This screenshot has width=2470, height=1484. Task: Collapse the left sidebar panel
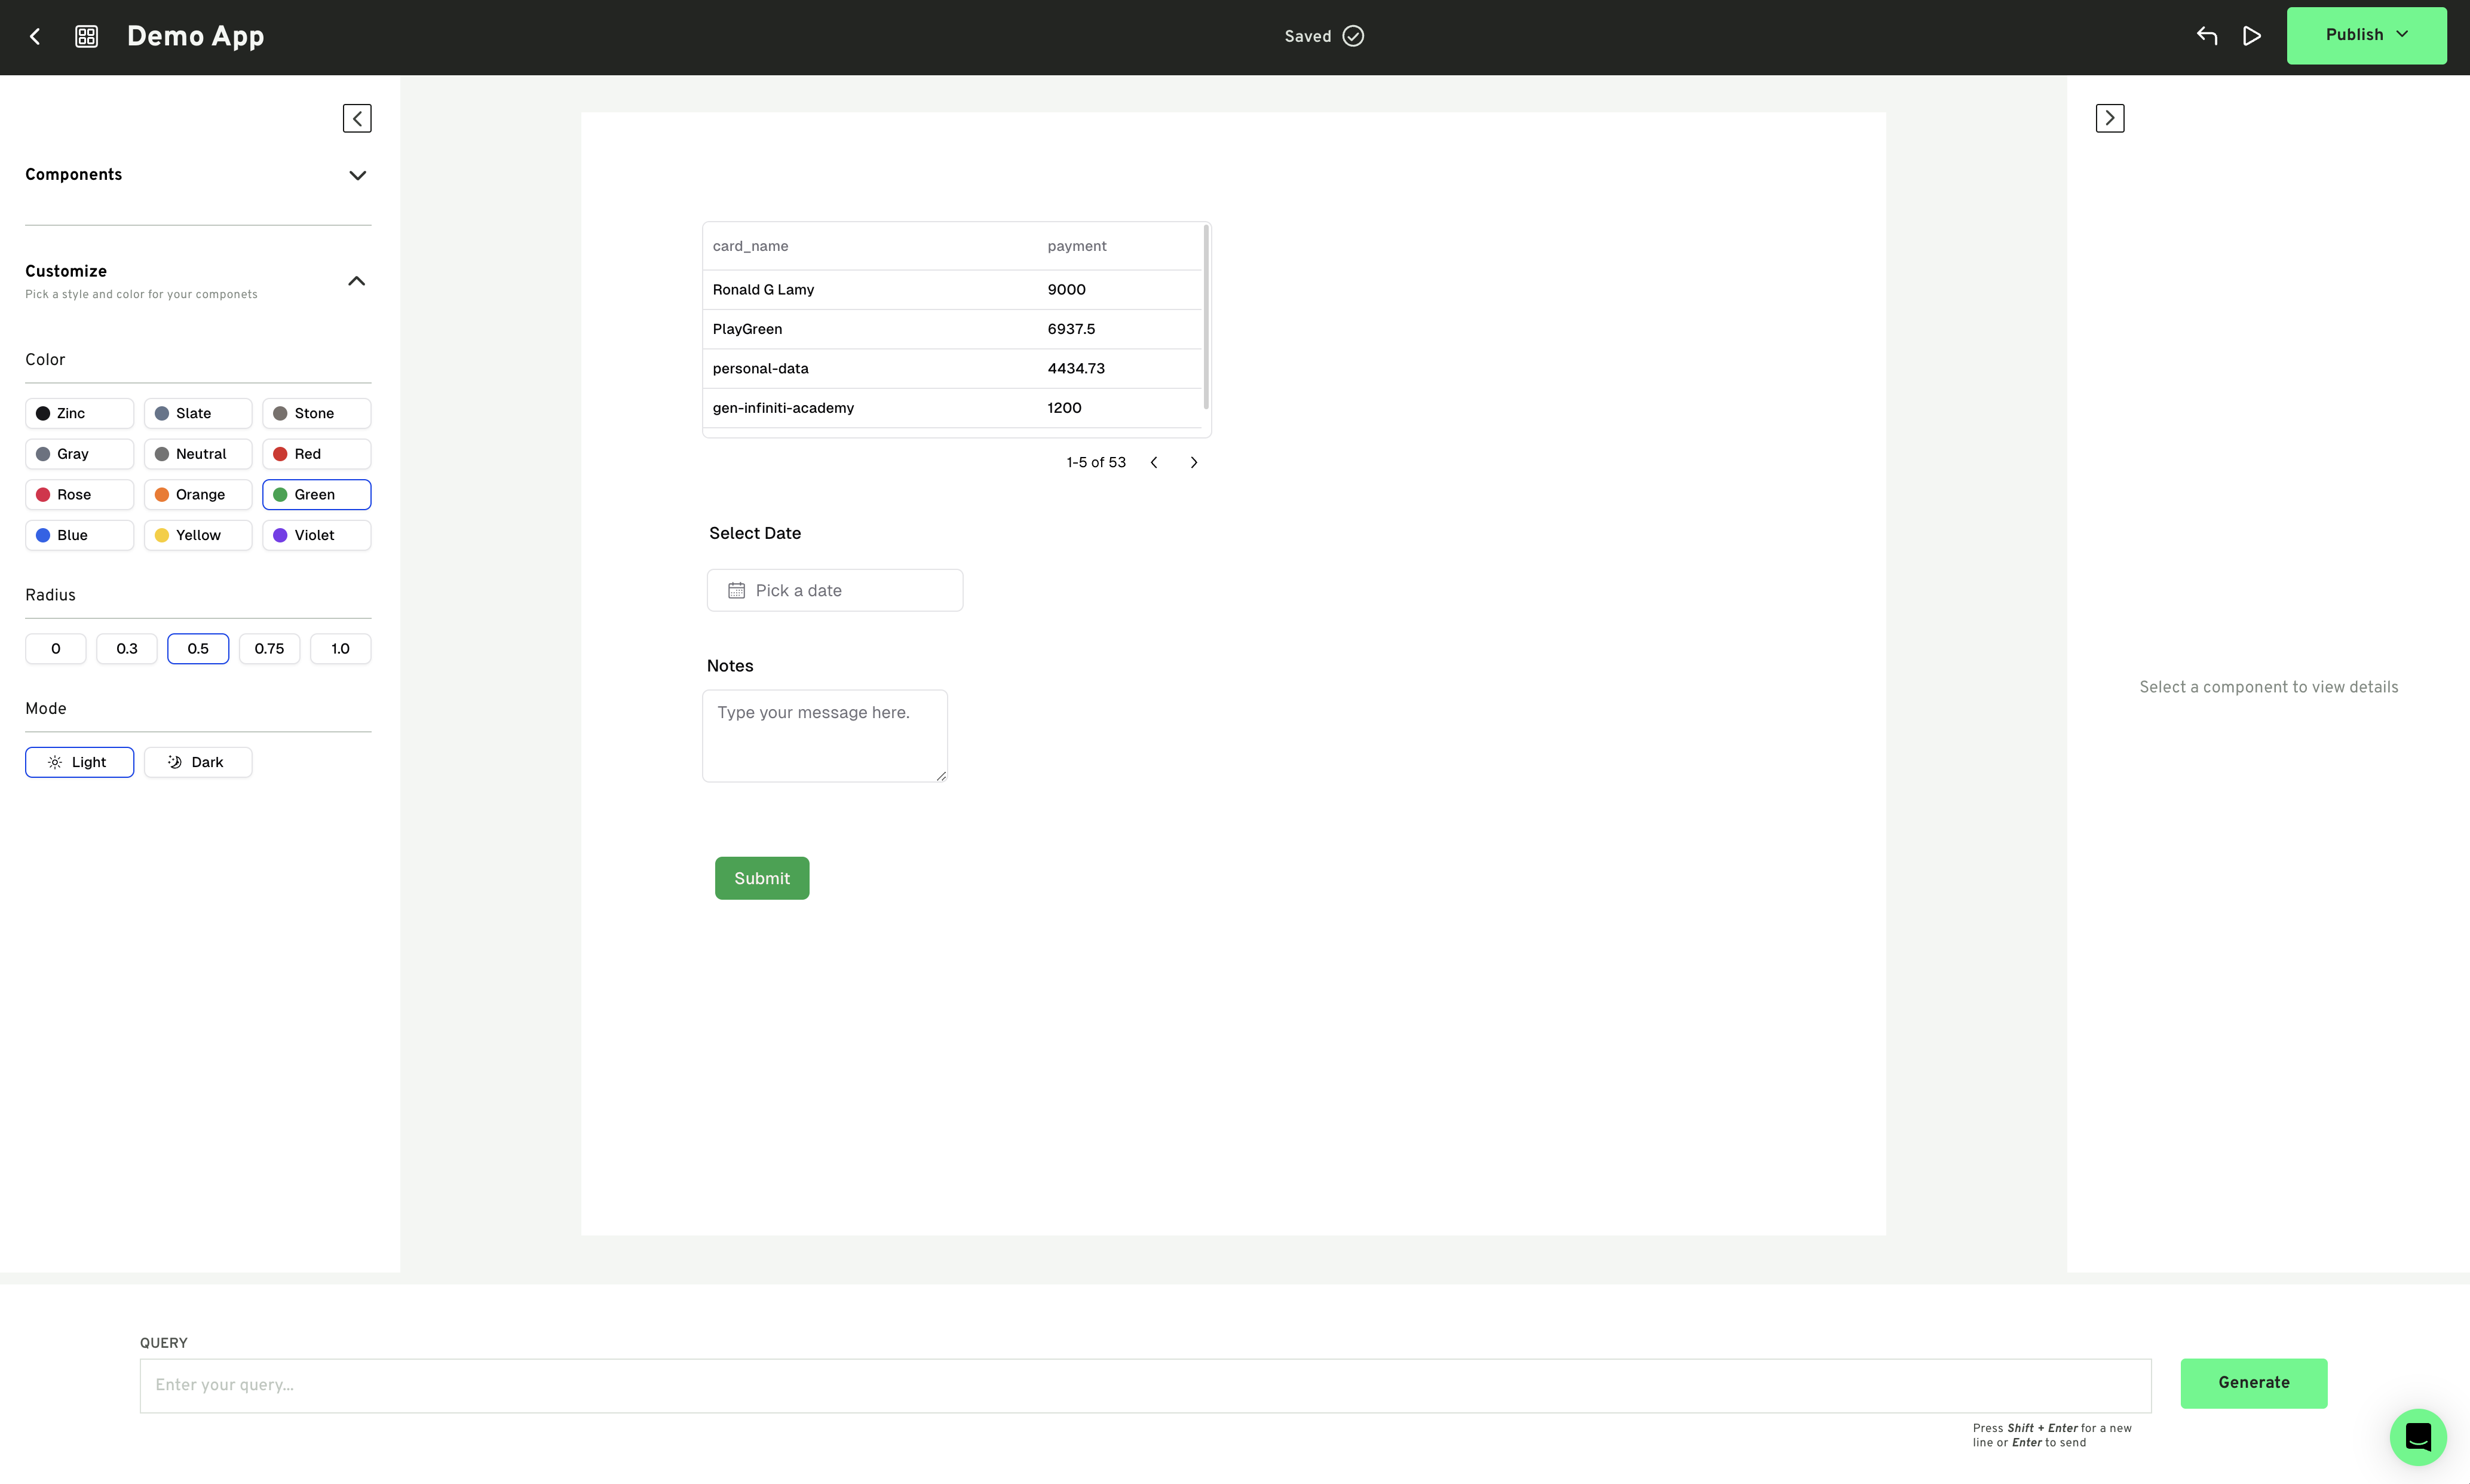pyautogui.click(x=357, y=118)
